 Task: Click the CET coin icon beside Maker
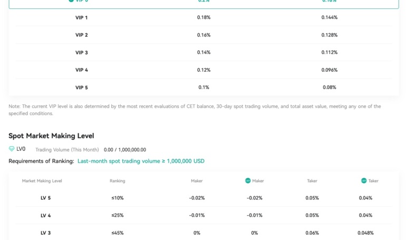(x=248, y=180)
